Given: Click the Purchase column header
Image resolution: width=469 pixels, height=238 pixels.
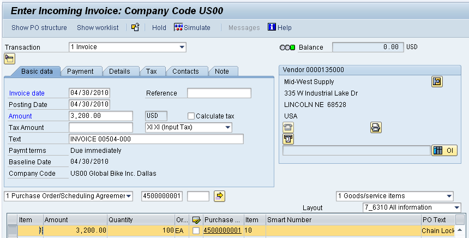Looking at the screenshot, I should (x=224, y=220).
